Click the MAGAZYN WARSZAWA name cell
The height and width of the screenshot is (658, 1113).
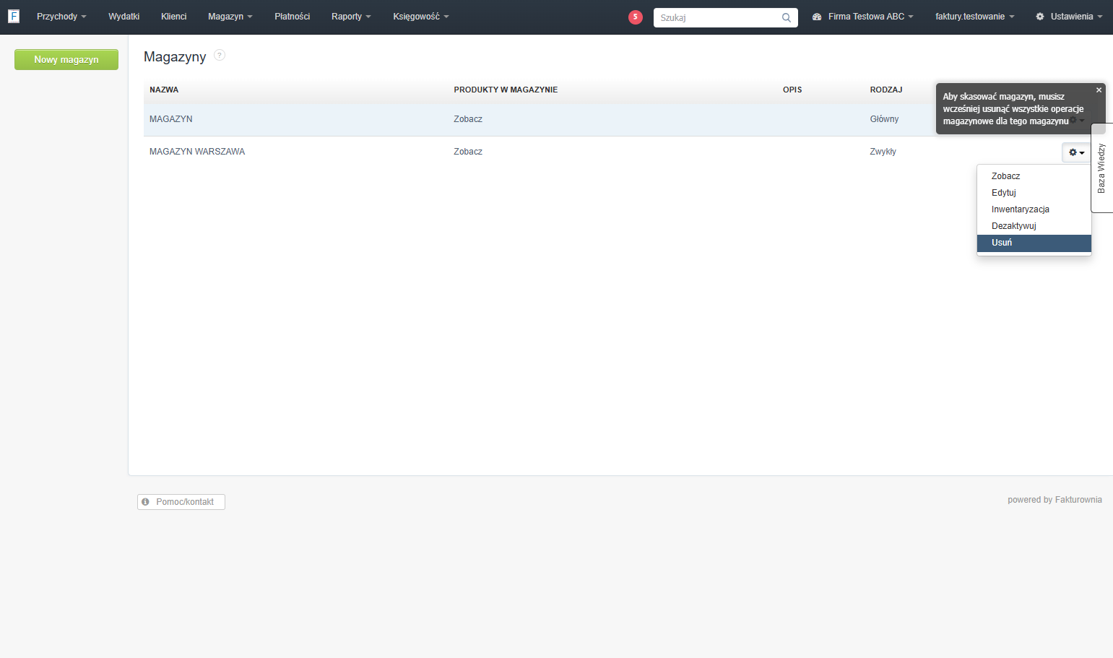pyautogui.click(x=197, y=152)
